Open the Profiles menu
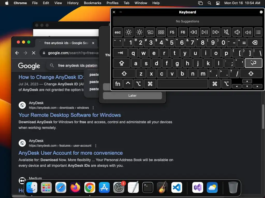Screen dimensions: 265x198 tap(112, 3)
